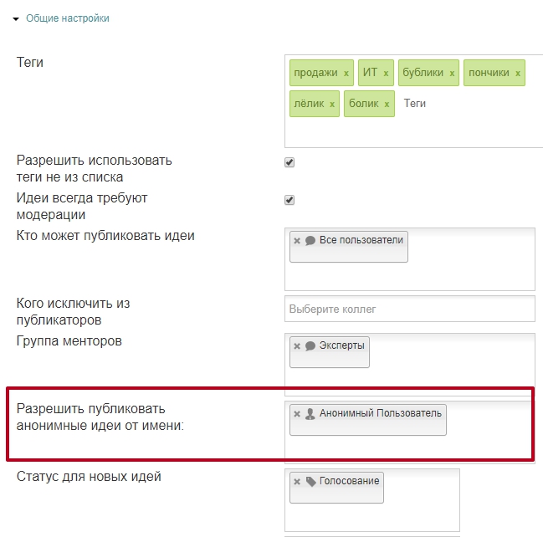Remove Все пользователи from publishers
543x537 pixels.
[297, 241]
